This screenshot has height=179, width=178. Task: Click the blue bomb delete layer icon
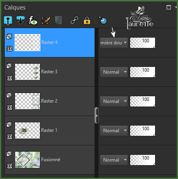(x=103, y=20)
